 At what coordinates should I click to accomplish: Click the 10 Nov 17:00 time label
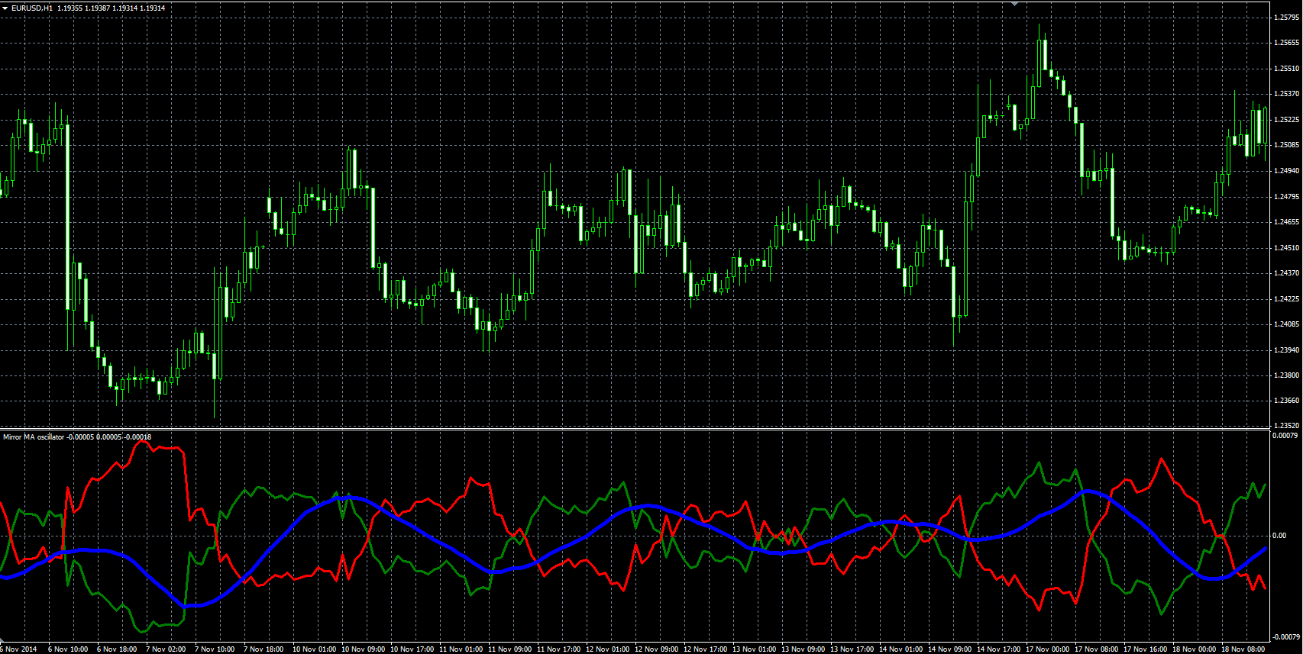click(412, 649)
